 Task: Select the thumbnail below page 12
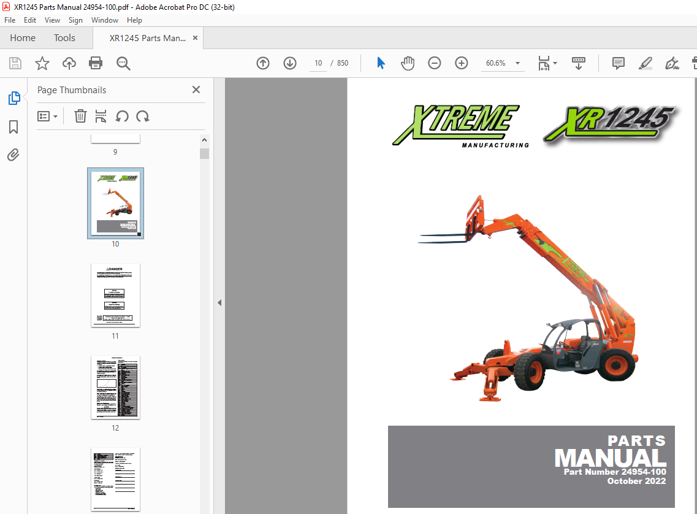(116, 479)
